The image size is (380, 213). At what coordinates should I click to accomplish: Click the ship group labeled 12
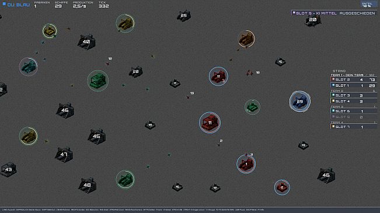pyautogui.click(x=107, y=63)
